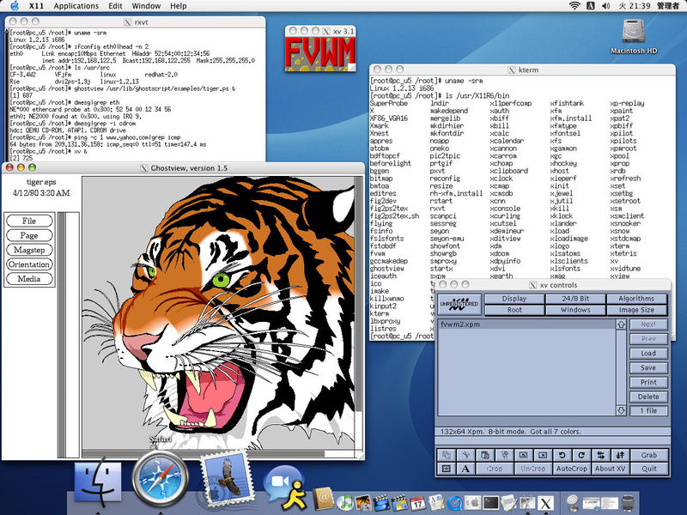Click the AutoCrop button in xv controls
Viewport: 687px width, 515px height.
coord(572,469)
